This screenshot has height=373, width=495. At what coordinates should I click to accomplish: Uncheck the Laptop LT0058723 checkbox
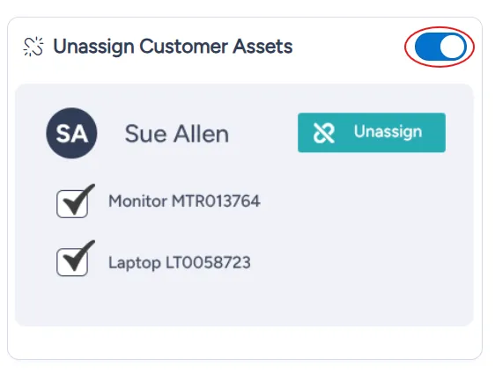(x=72, y=262)
